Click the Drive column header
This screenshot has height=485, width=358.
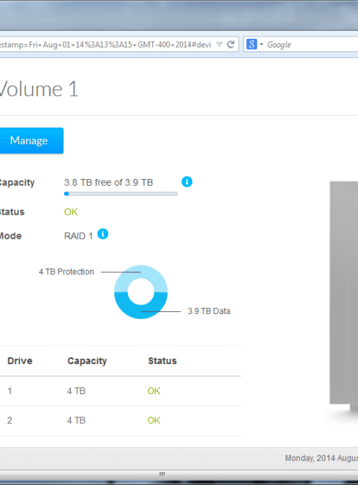click(20, 361)
